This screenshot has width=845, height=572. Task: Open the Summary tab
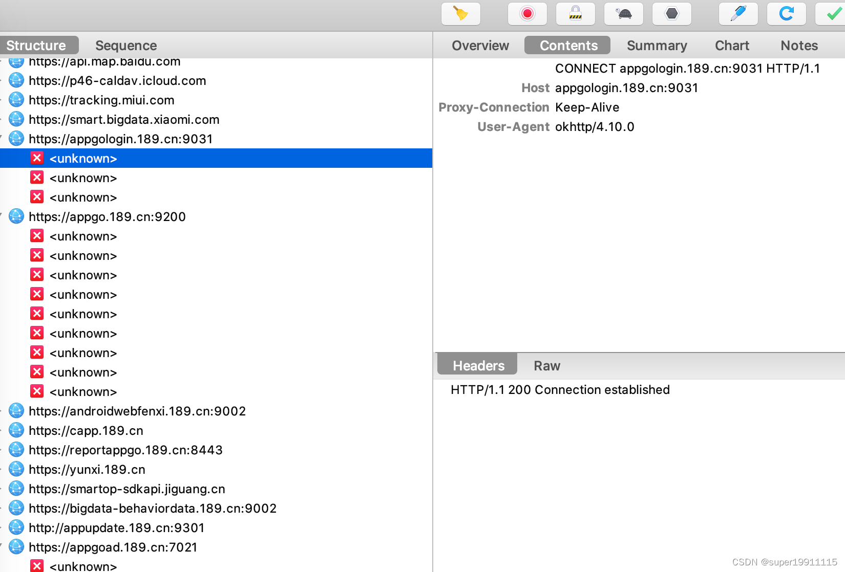(657, 45)
